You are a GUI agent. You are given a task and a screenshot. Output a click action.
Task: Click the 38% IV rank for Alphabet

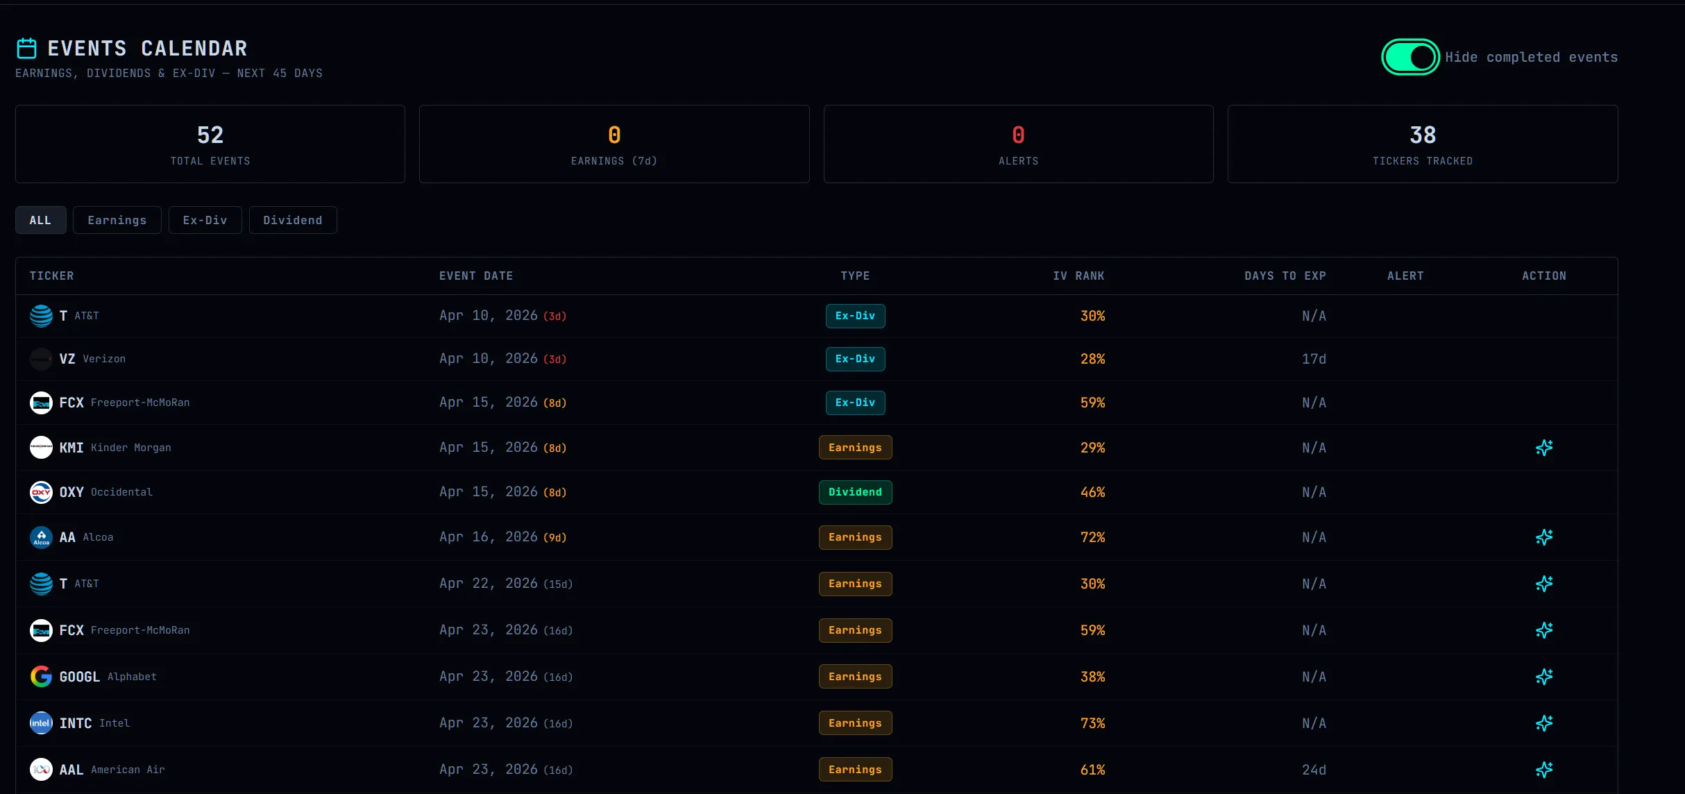(1092, 677)
